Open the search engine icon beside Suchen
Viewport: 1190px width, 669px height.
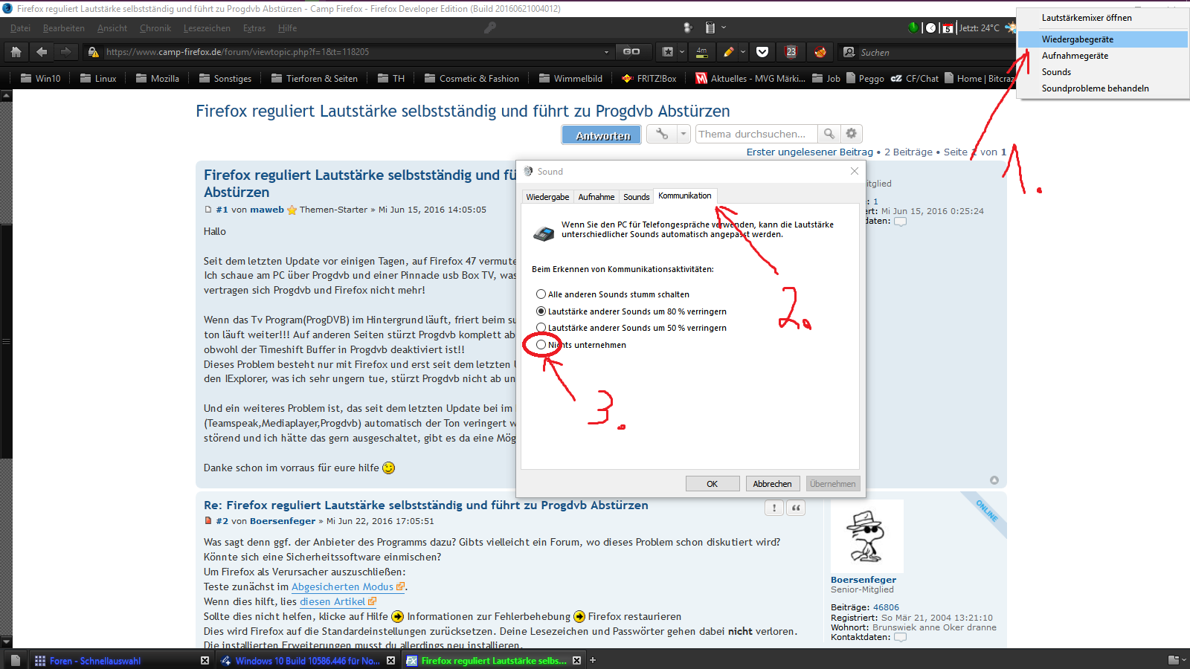849,52
